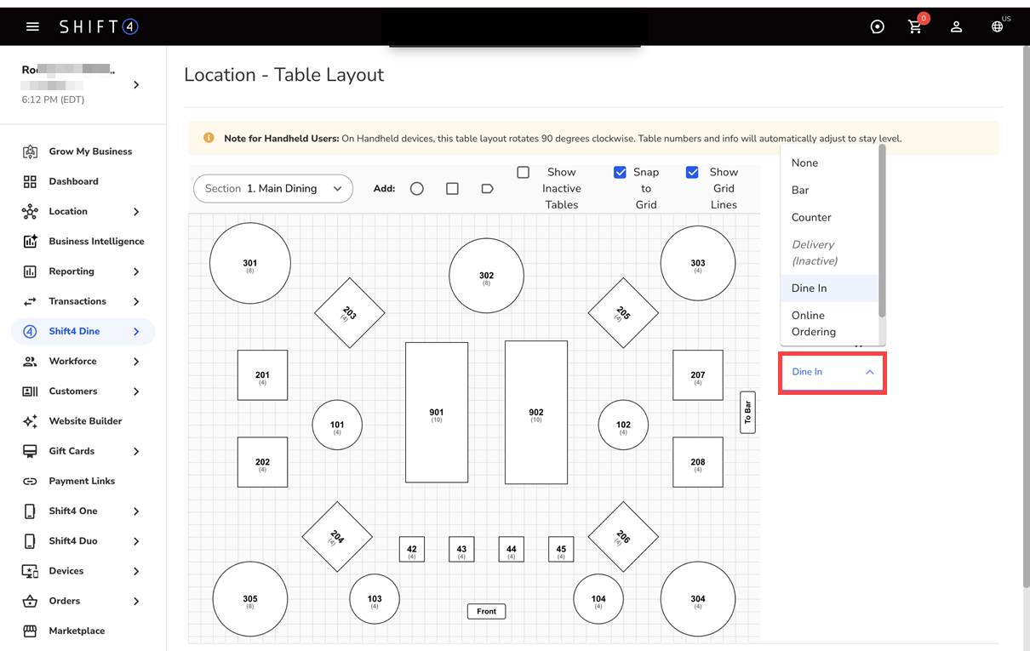Select small square table 42
1030x651 pixels.
[x=412, y=549]
